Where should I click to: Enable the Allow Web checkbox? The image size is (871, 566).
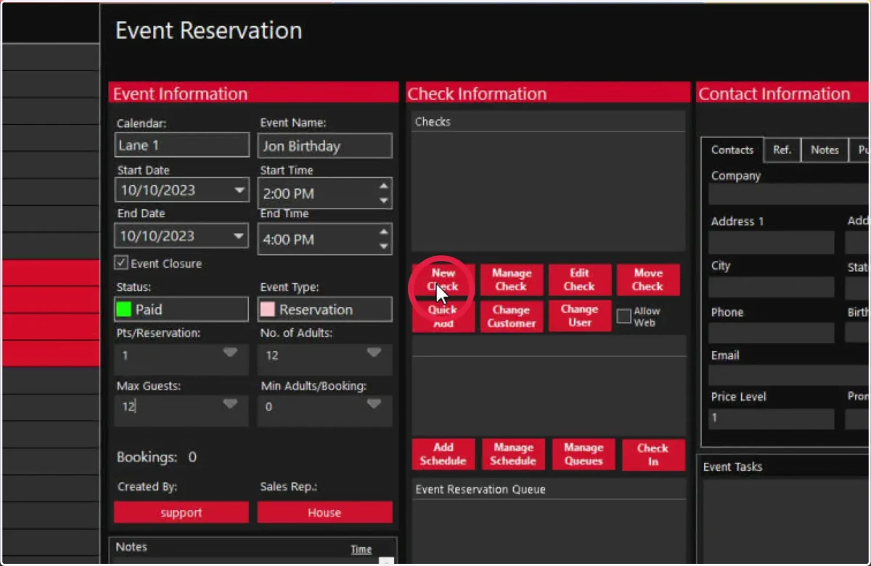tap(623, 316)
